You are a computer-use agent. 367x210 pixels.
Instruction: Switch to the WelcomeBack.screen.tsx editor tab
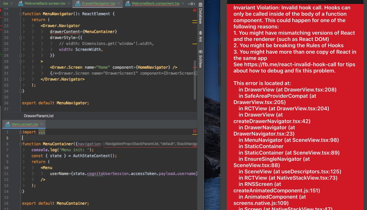tap(45, 3)
